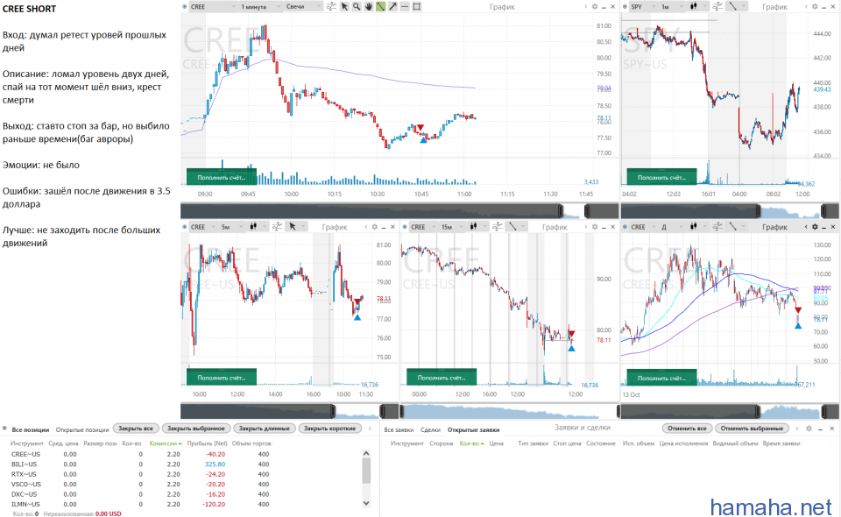
Task: Switch to 'Сделки' tab
Action: coord(431,429)
